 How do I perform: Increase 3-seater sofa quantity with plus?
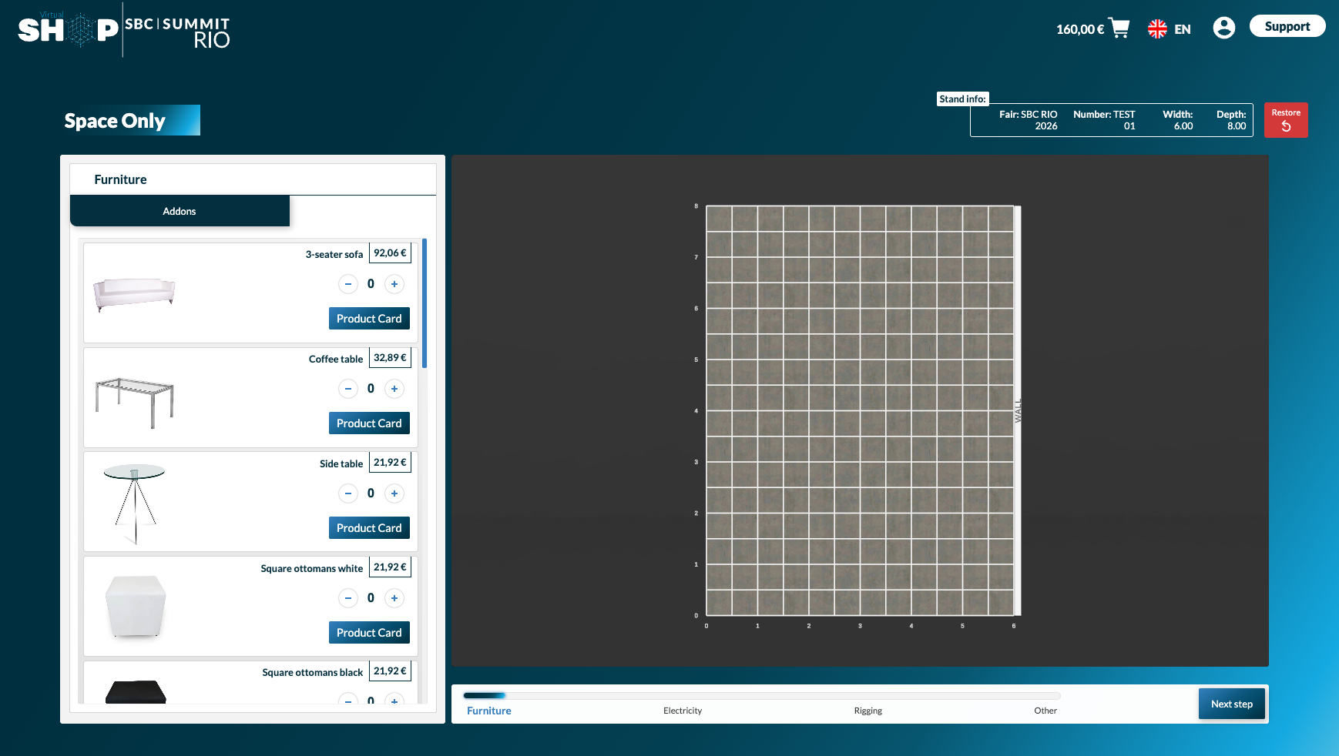pyautogui.click(x=394, y=284)
